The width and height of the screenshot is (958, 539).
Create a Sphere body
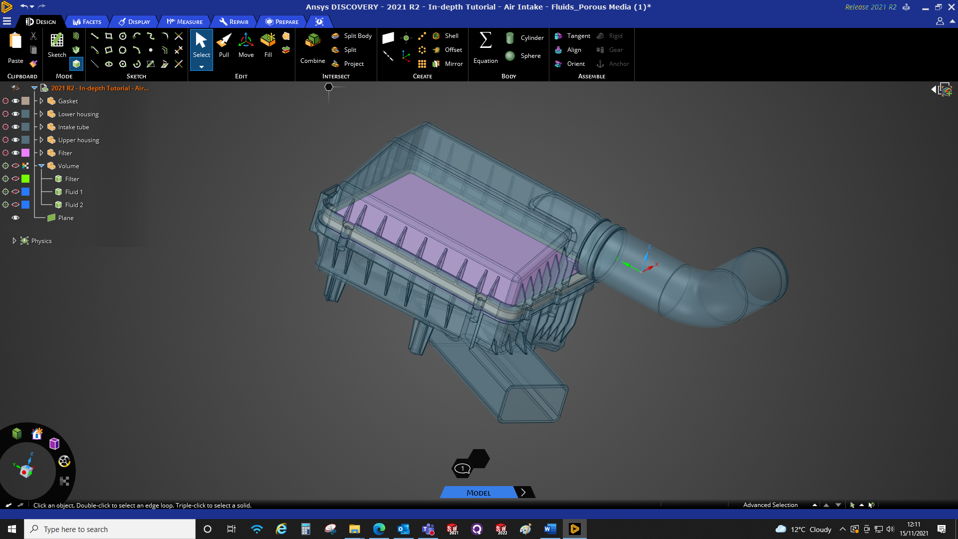[523, 56]
